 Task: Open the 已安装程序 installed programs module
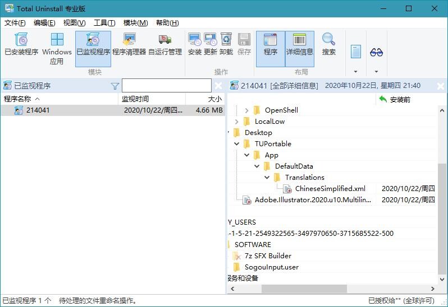[21, 45]
